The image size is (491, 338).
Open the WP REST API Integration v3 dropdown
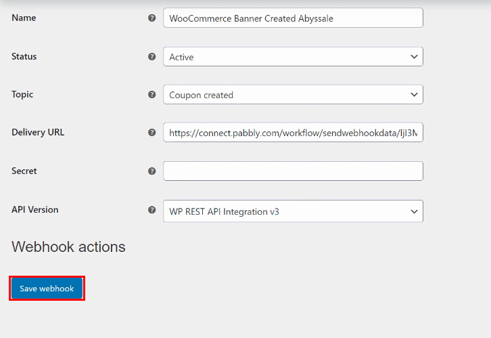pyautogui.click(x=293, y=211)
